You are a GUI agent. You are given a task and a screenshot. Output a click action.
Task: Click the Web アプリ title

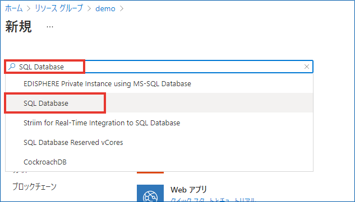coord(188,190)
